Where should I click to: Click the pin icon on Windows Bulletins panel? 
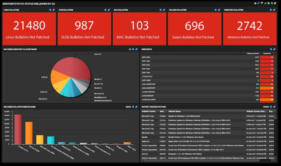(x=274, y=10)
